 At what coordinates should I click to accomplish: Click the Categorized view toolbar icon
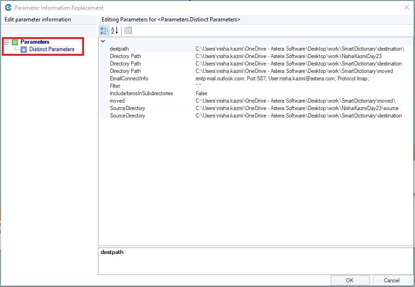104,31
